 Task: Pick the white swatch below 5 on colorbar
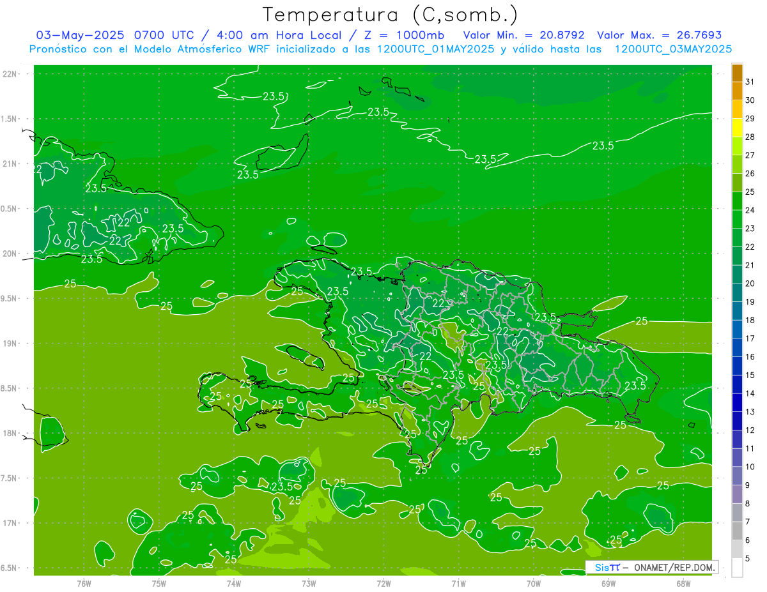[x=737, y=567]
